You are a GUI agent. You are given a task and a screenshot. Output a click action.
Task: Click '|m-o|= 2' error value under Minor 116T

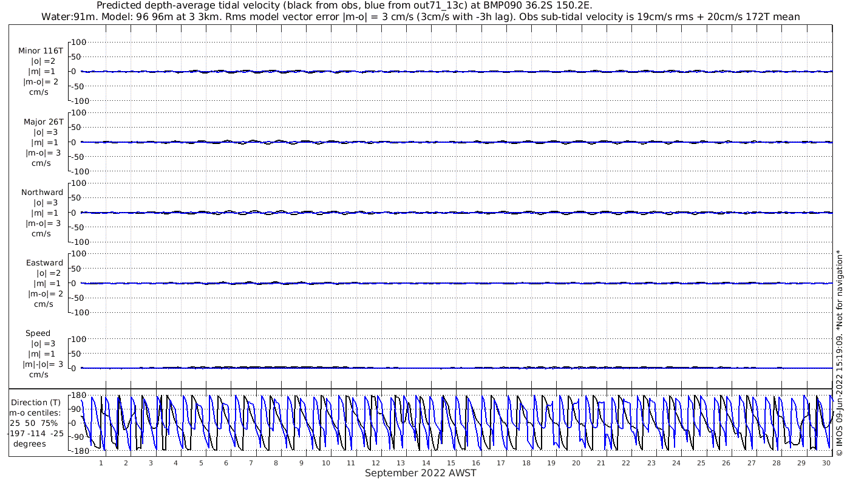pos(41,82)
